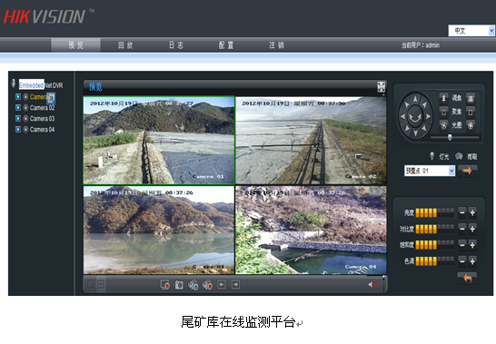
Task: Pan the PTZ camera down
Action: [x=415, y=134]
